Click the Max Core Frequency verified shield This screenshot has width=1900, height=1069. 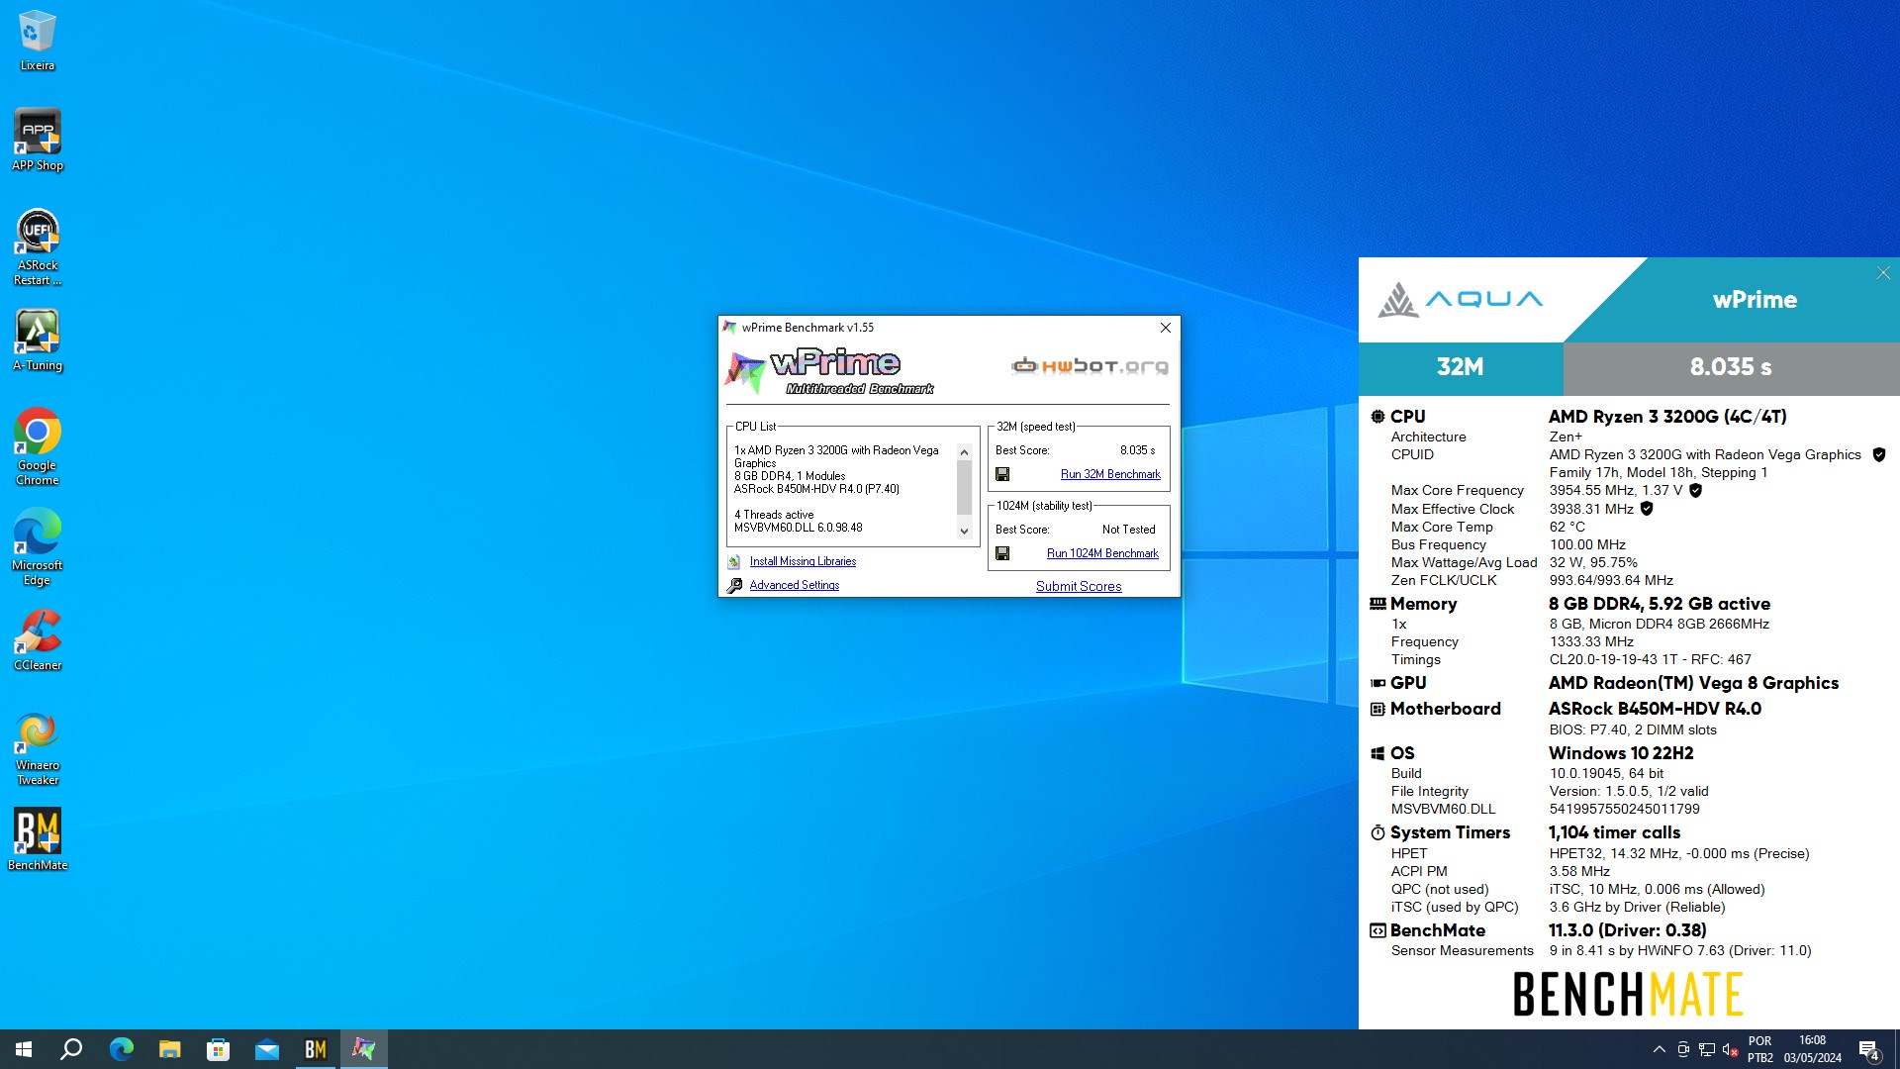(x=1695, y=490)
